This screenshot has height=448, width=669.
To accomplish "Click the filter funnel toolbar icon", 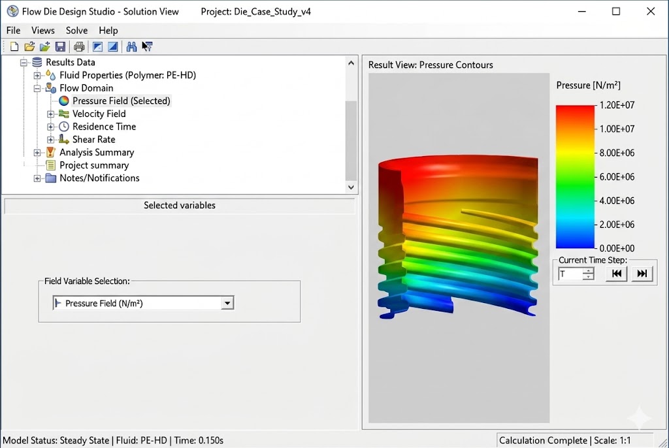I will tap(147, 46).
